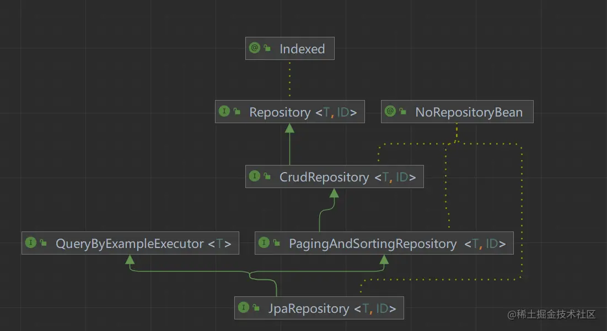Viewport: 607px width, 331px height.
Task: Click lock icon on NoRepositoryBean node
Action: pyautogui.click(x=403, y=112)
